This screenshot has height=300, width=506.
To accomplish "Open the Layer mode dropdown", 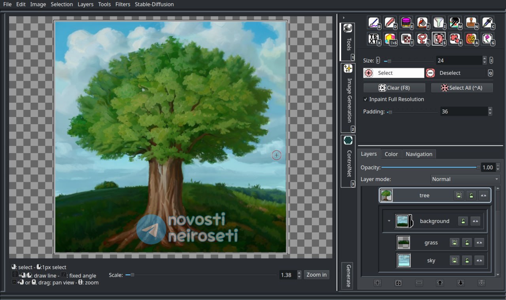I will tap(465, 179).
